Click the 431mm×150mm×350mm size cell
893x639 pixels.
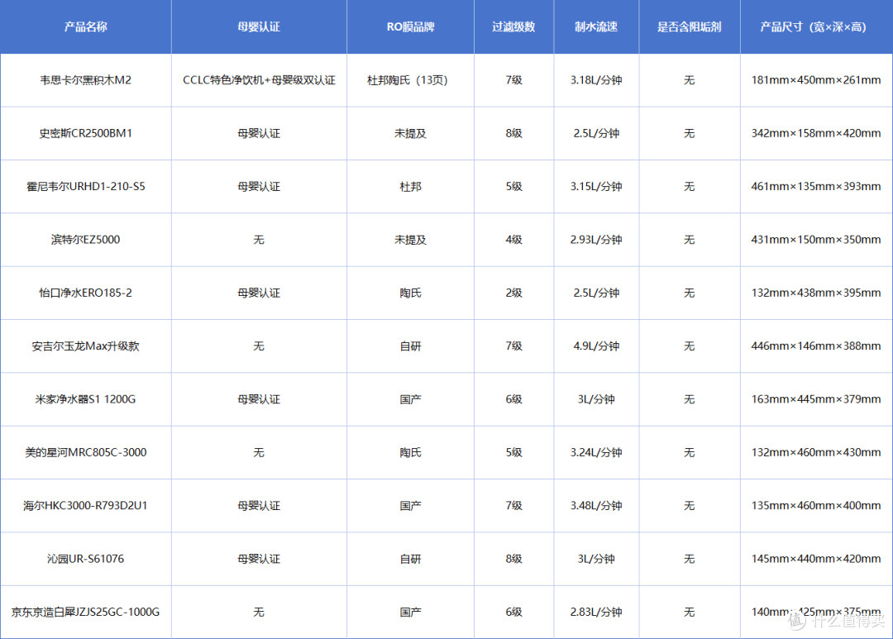pos(816,240)
